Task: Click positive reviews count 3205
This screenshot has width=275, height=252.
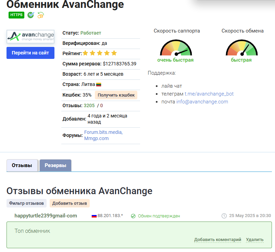Action: tap(89, 105)
